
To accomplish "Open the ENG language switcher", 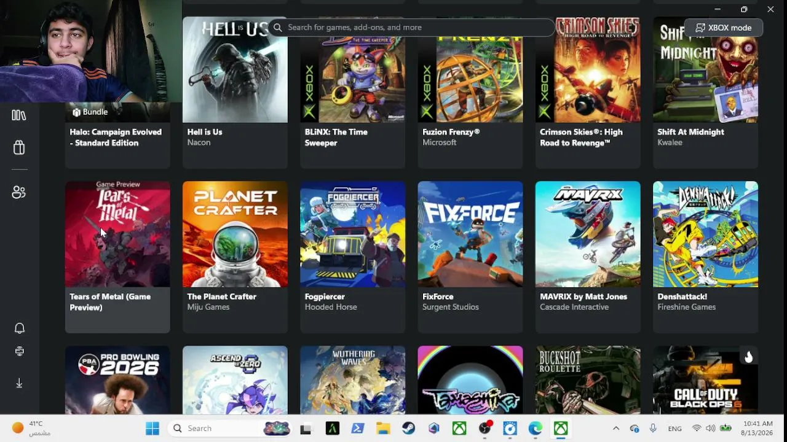I will coord(674,428).
